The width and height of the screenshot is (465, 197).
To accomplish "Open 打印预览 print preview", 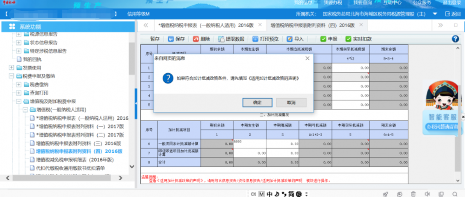I will click(255, 39).
